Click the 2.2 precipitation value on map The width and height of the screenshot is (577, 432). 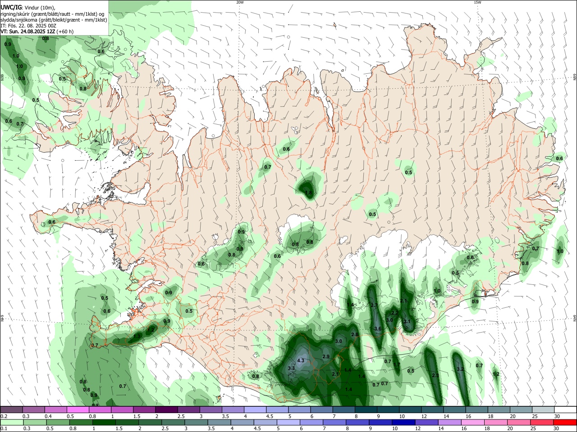(394, 313)
